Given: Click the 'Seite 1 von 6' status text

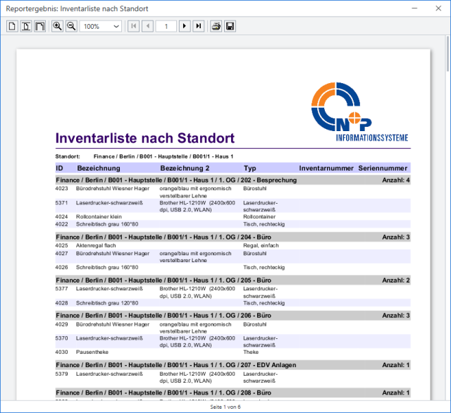Looking at the screenshot, I should tap(225, 407).
